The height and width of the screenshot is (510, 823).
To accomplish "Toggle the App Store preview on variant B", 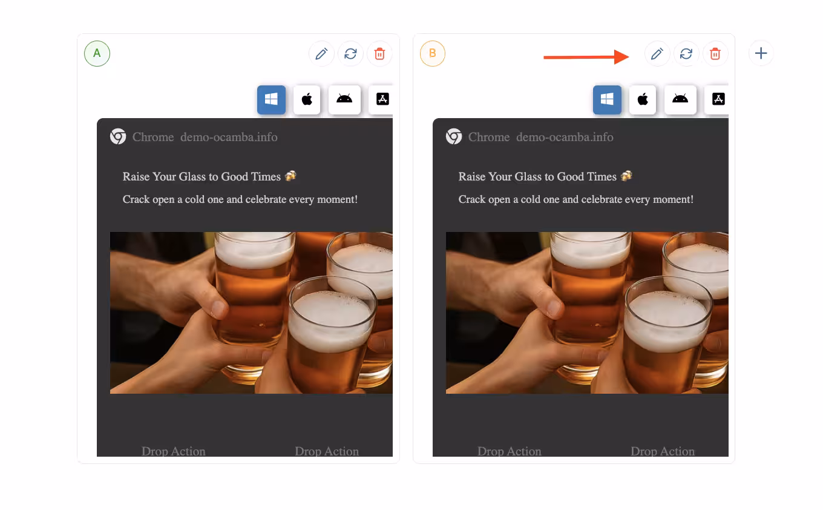I will (718, 99).
